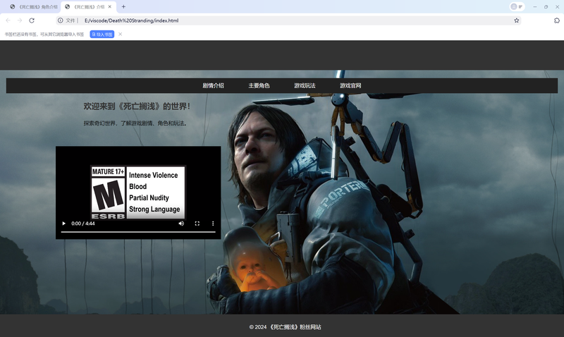
Task: Click the ESRB rating video frame
Action: coord(138,192)
